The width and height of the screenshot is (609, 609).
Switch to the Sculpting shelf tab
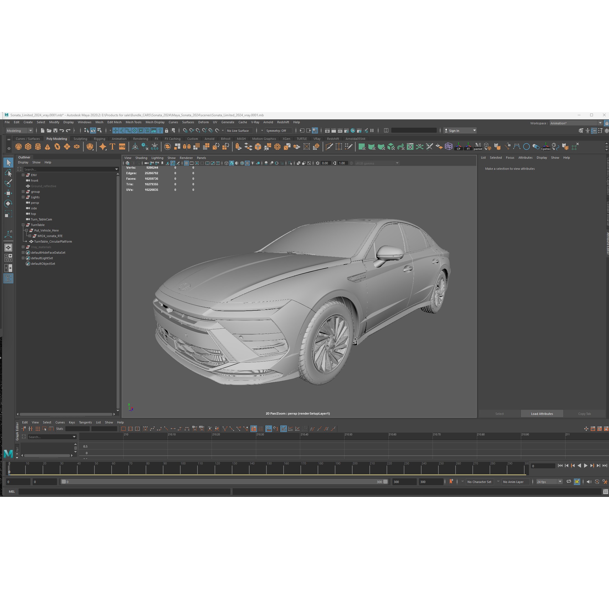click(x=80, y=139)
